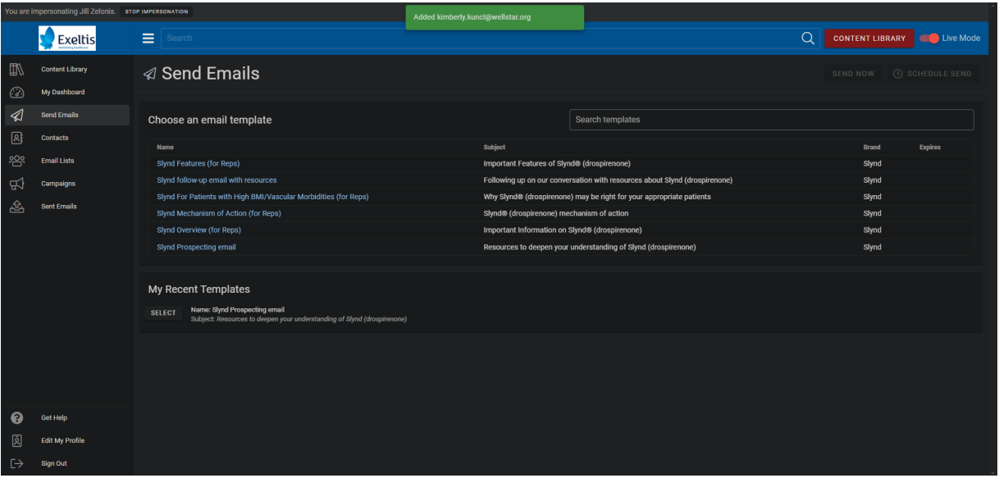The height and width of the screenshot is (478, 999).
Task: Toggle the hamburger menu icon
Action: pyautogui.click(x=148, y=38)
